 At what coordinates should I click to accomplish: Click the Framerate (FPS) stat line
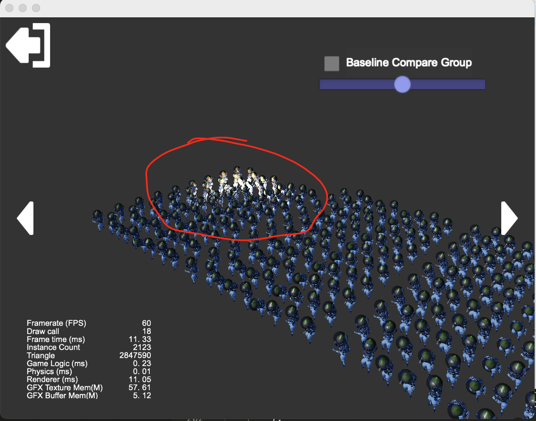coord(56,323)
